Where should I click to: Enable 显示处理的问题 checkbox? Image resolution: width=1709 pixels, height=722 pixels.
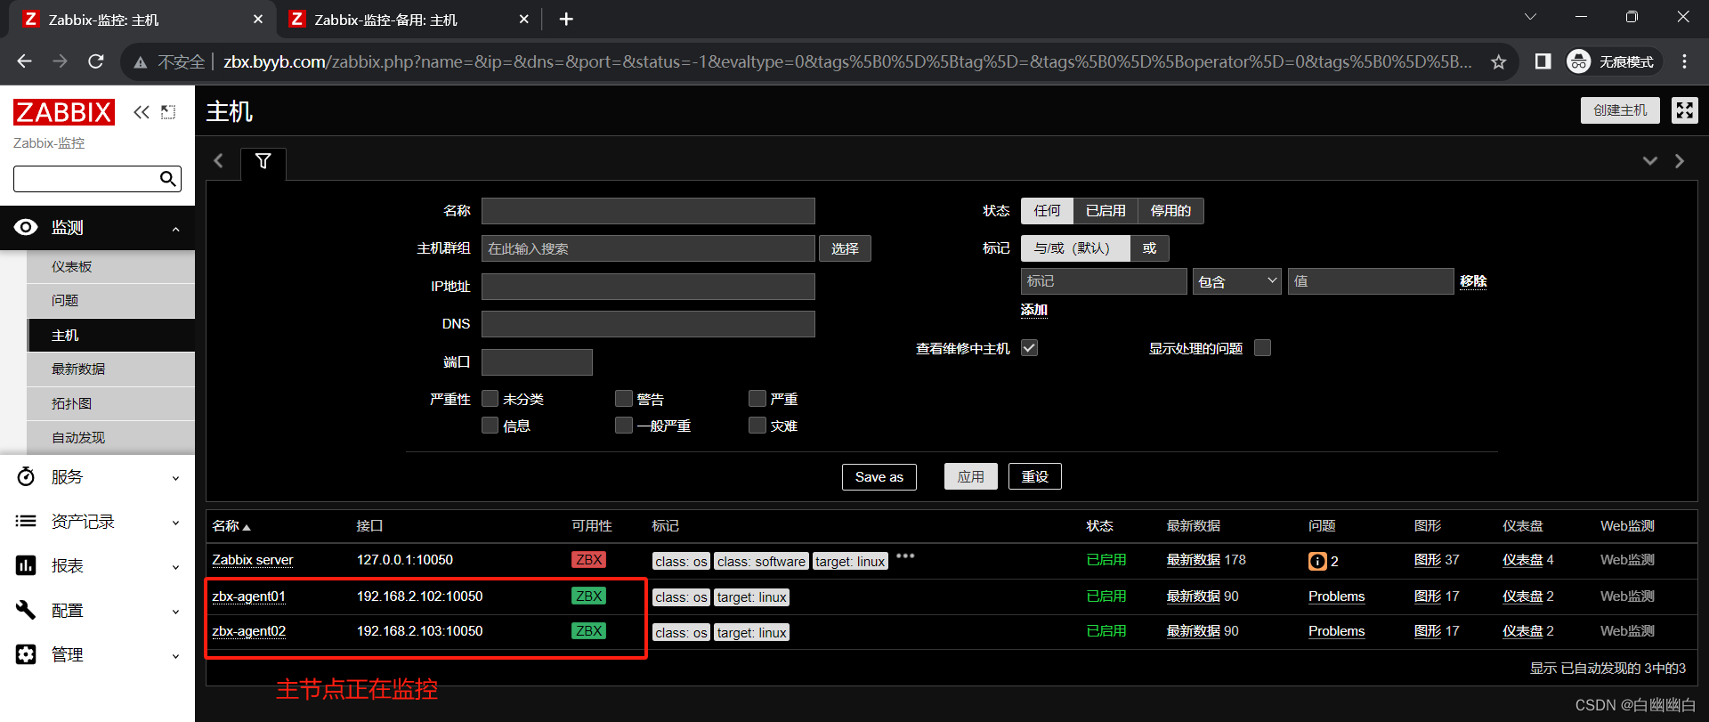[1262, 347]
